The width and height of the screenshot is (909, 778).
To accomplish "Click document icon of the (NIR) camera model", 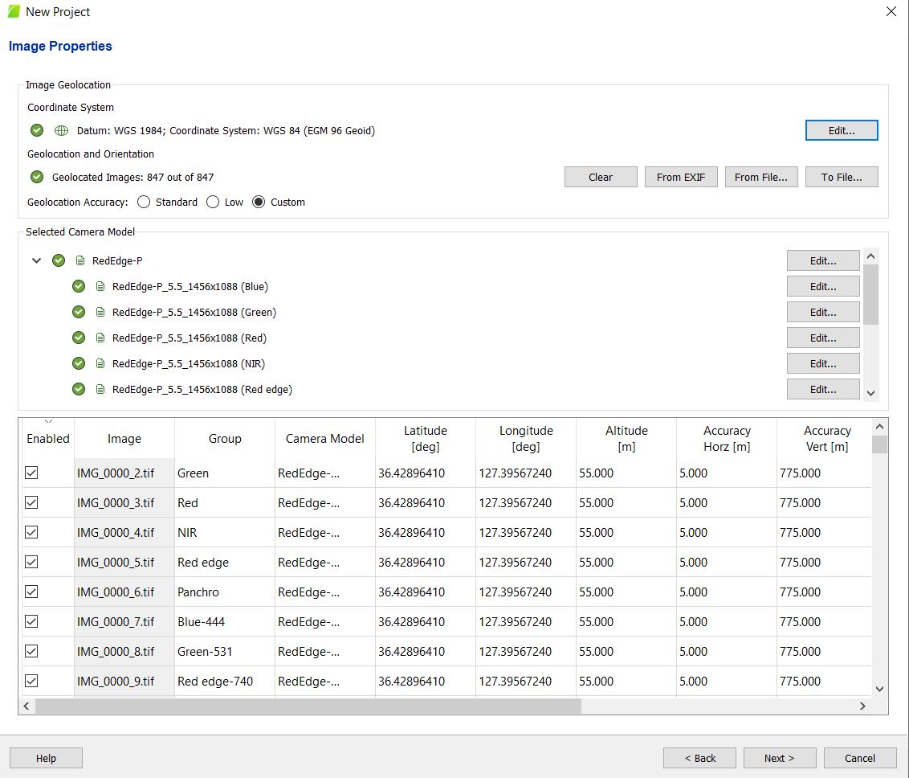I will [x=100, y=363].
